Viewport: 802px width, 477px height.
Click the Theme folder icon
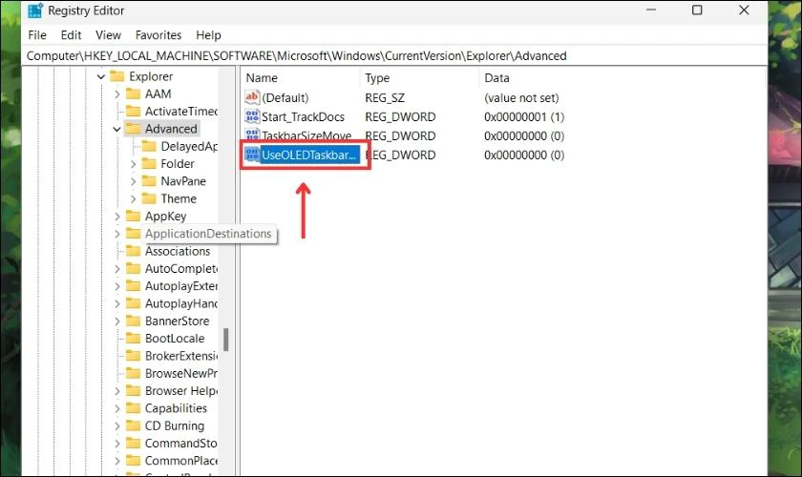tap(149, 198)
